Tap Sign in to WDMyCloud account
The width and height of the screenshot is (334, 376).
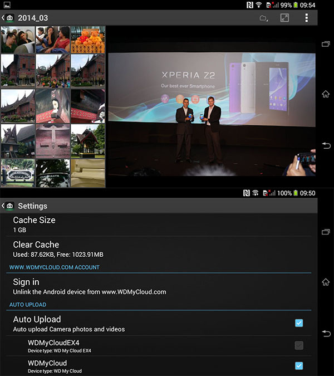click(159, 286)
